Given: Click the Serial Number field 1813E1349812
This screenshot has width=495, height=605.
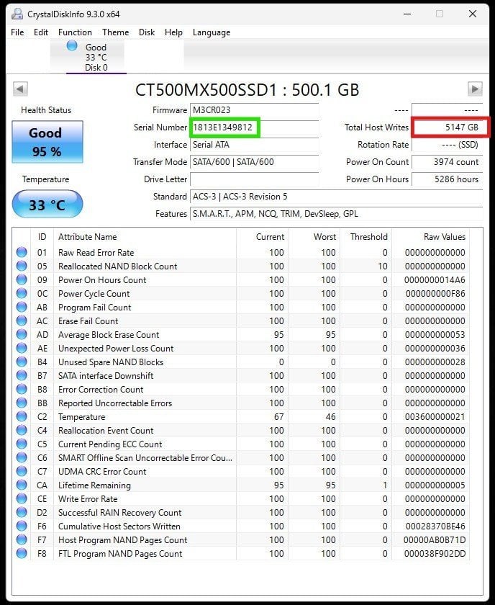Looking at the screenshot, I should coord(255,127).
